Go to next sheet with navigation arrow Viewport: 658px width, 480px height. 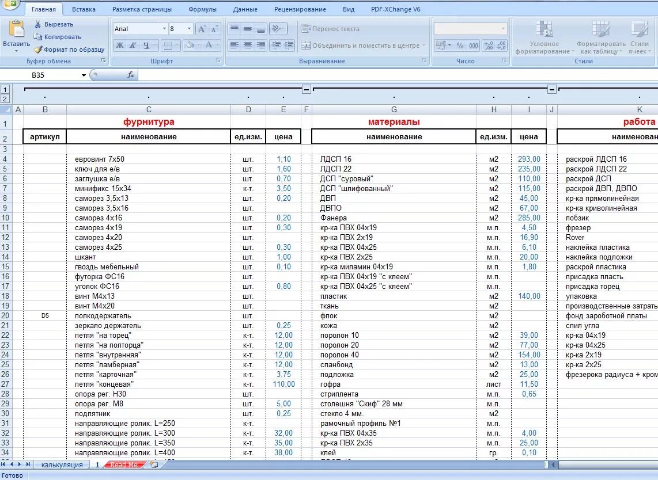(x=20, y=464)
